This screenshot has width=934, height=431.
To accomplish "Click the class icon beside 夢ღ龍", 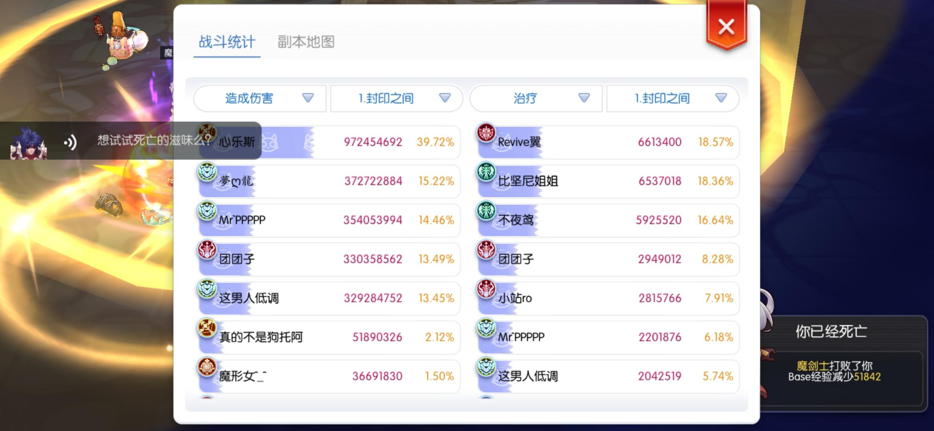I will 207,172.
